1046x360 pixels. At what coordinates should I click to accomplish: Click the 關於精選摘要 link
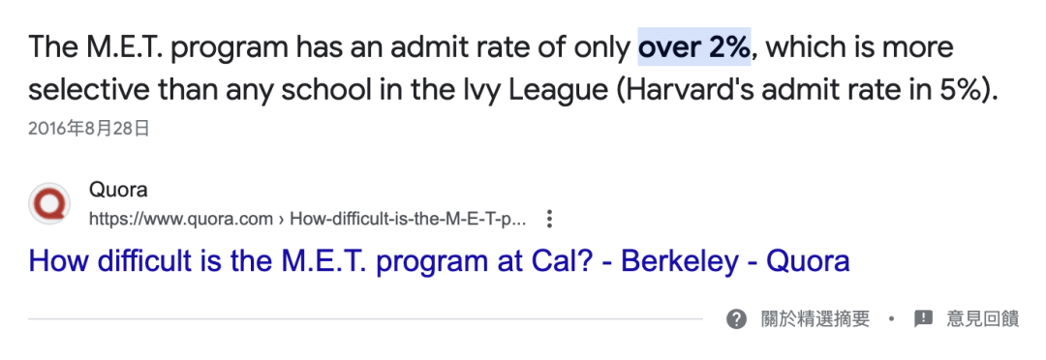[x=815, y=318]
